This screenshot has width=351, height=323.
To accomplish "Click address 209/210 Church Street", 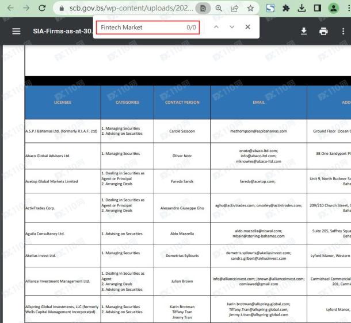I will [x=330, y=205].
